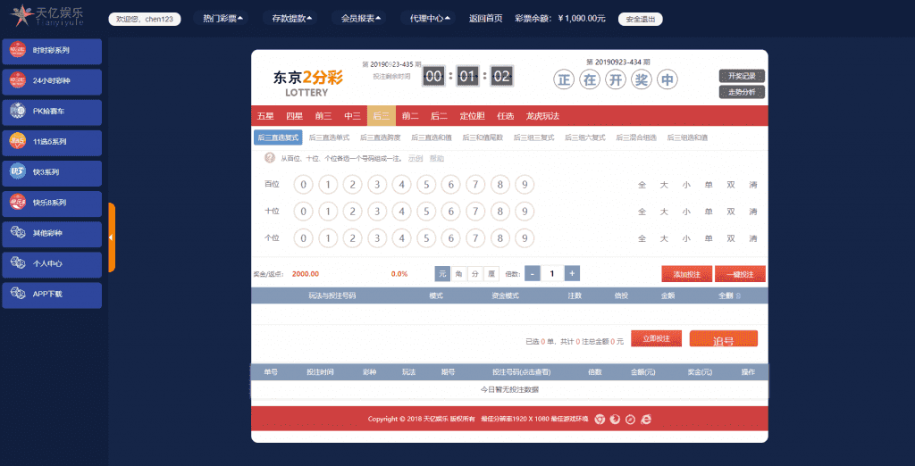Click the question mark help icon
915x466 pixels.
pos(269,158)
